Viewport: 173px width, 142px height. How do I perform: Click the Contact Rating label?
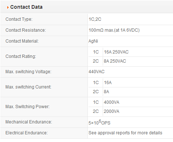pos(21,56)
